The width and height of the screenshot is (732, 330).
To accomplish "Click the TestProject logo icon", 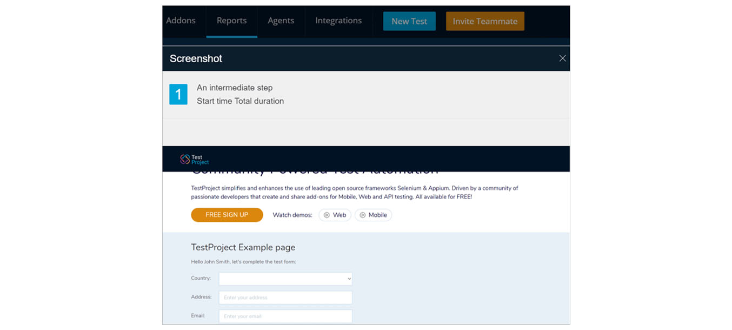I will pyautogui.click(x=185, y=159).
